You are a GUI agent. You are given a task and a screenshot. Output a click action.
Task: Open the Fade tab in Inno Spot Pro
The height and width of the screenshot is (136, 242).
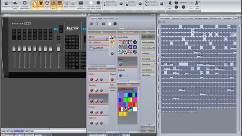pos(116,19)
